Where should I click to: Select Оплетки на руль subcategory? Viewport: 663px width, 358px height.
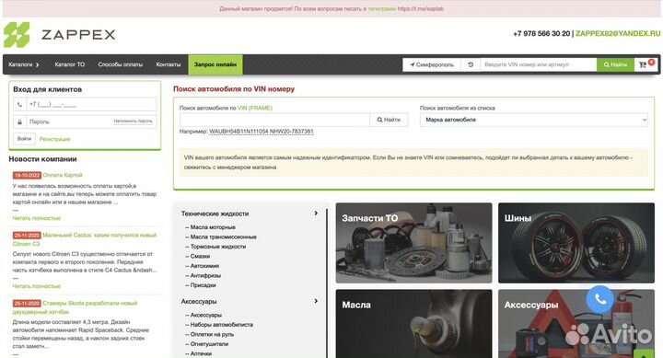(x=212, y=334)
